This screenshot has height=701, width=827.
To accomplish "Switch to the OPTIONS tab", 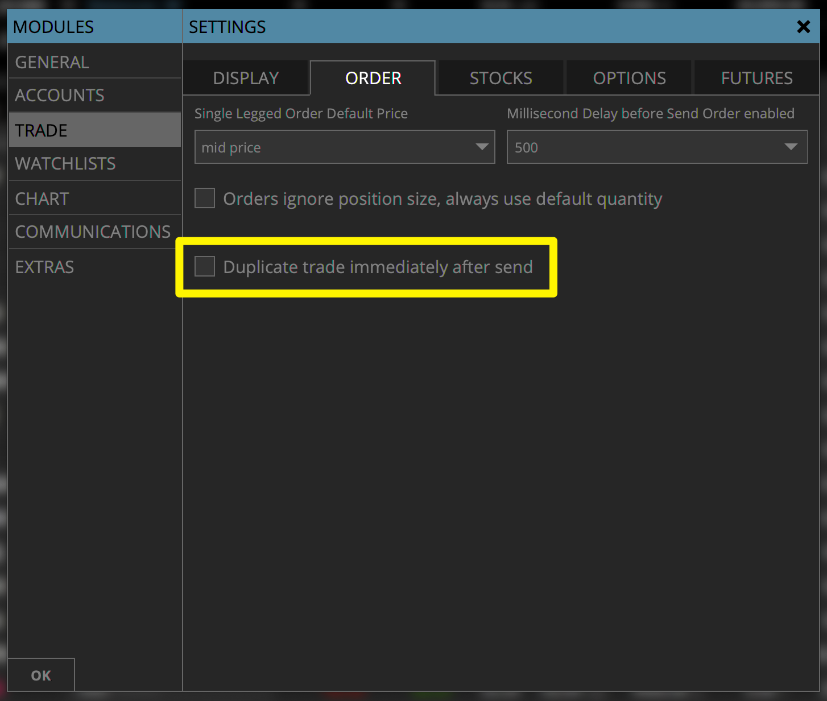I will point(628,78).
